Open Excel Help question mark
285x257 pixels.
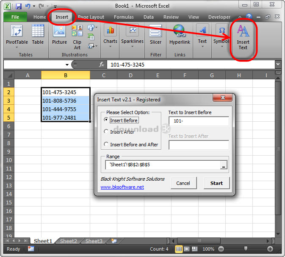(249, 17)
